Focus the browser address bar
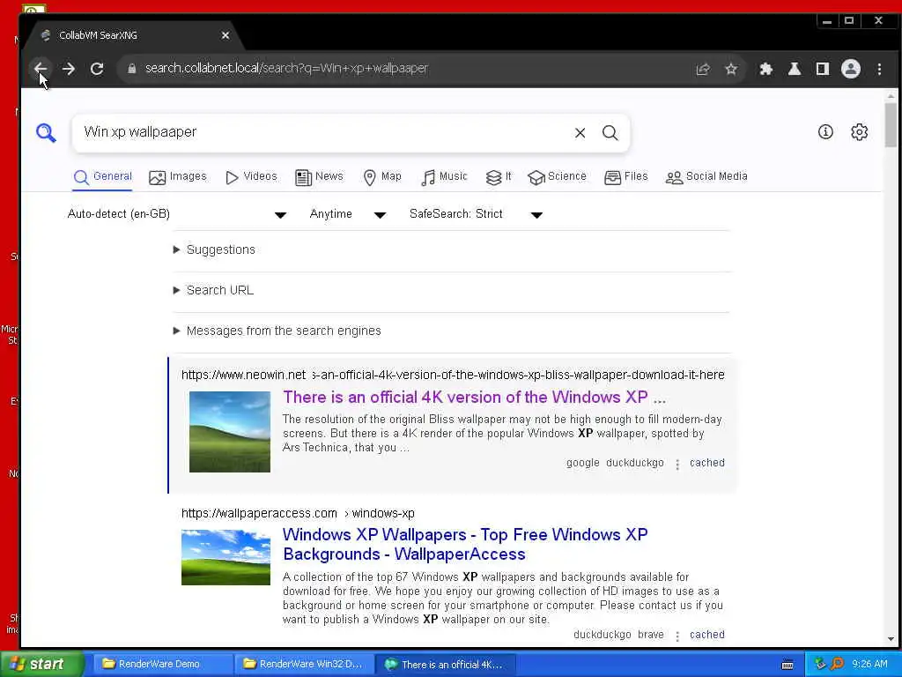This screenshot has width=902, height=677. pos(403,69)
